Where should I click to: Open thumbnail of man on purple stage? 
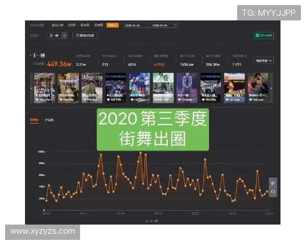click(x=187, y=88)
